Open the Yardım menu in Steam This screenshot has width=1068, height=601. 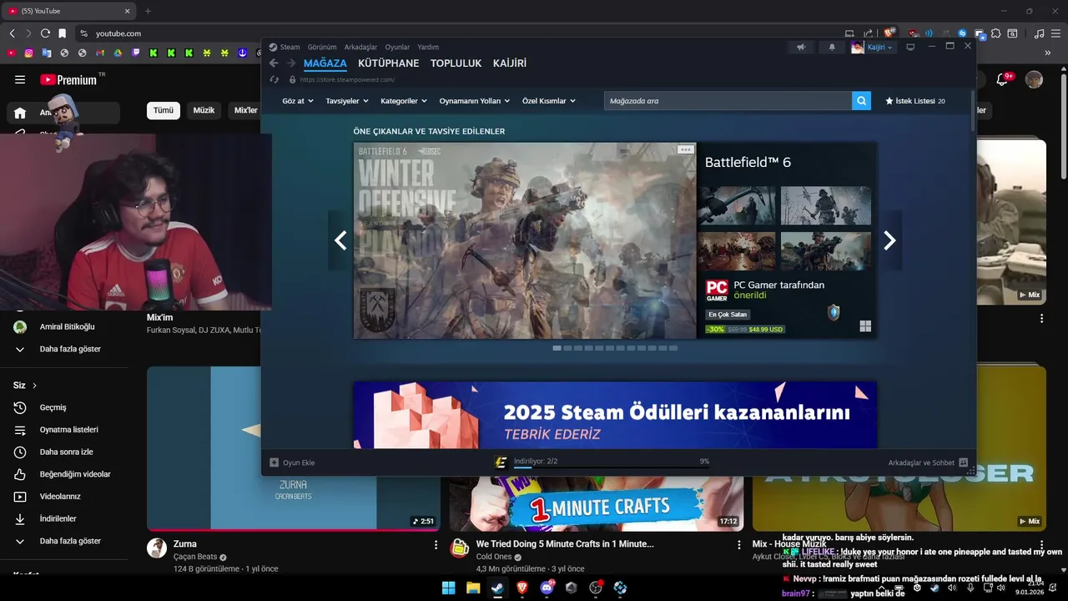tap(428, 48)
